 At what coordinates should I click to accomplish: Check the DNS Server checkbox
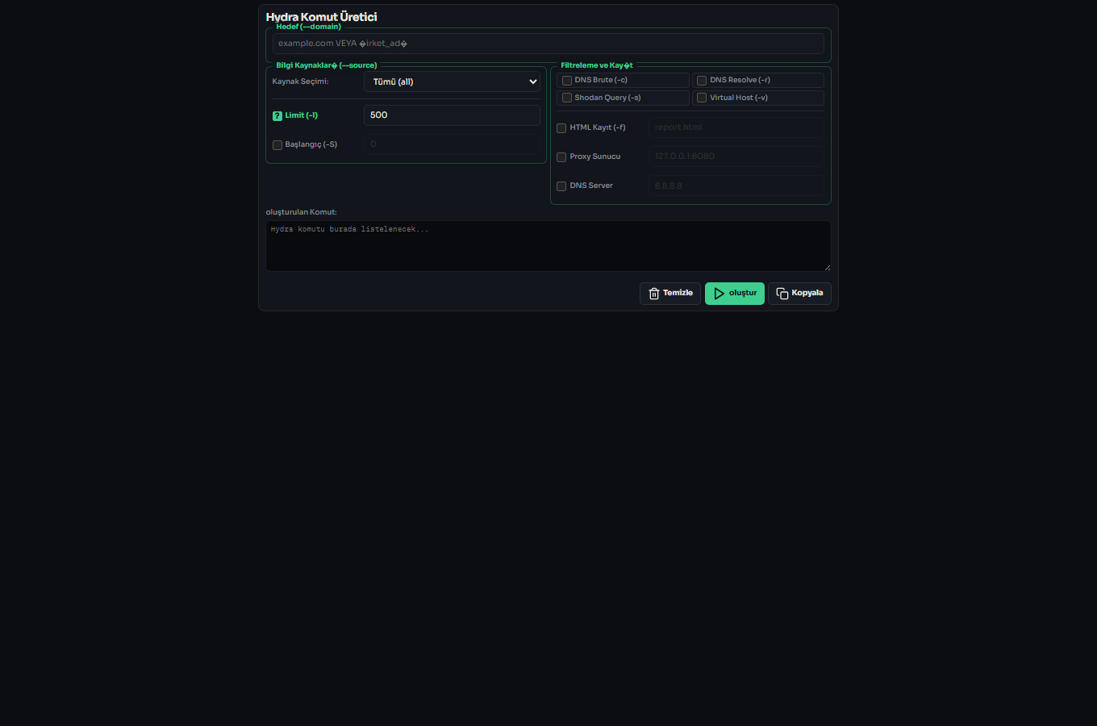tap(561, 186)
